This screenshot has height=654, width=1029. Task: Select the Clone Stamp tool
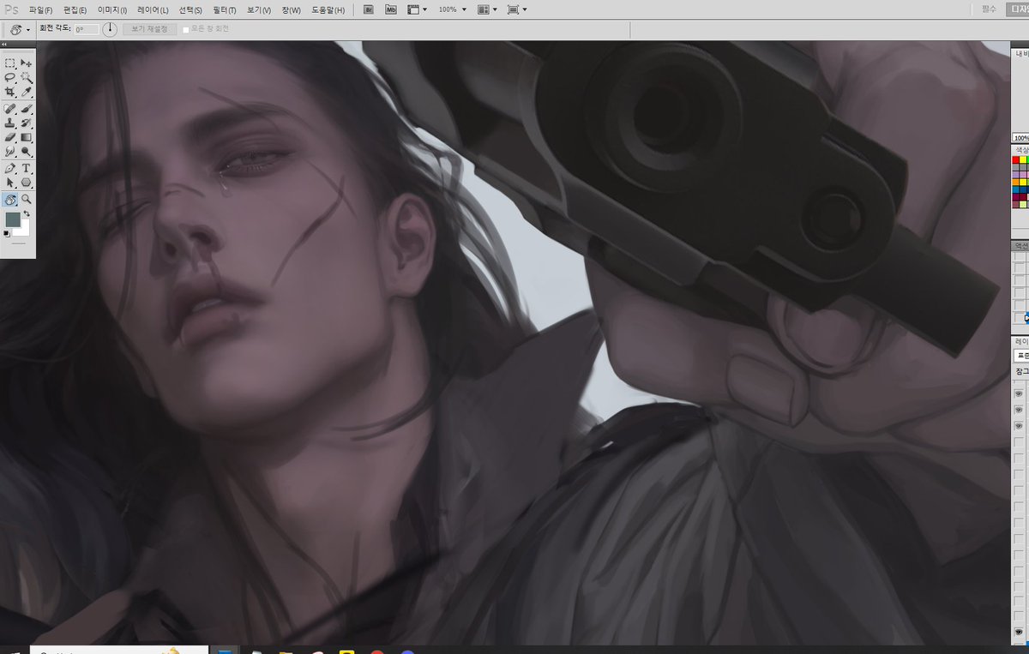(x=10, y=123)
